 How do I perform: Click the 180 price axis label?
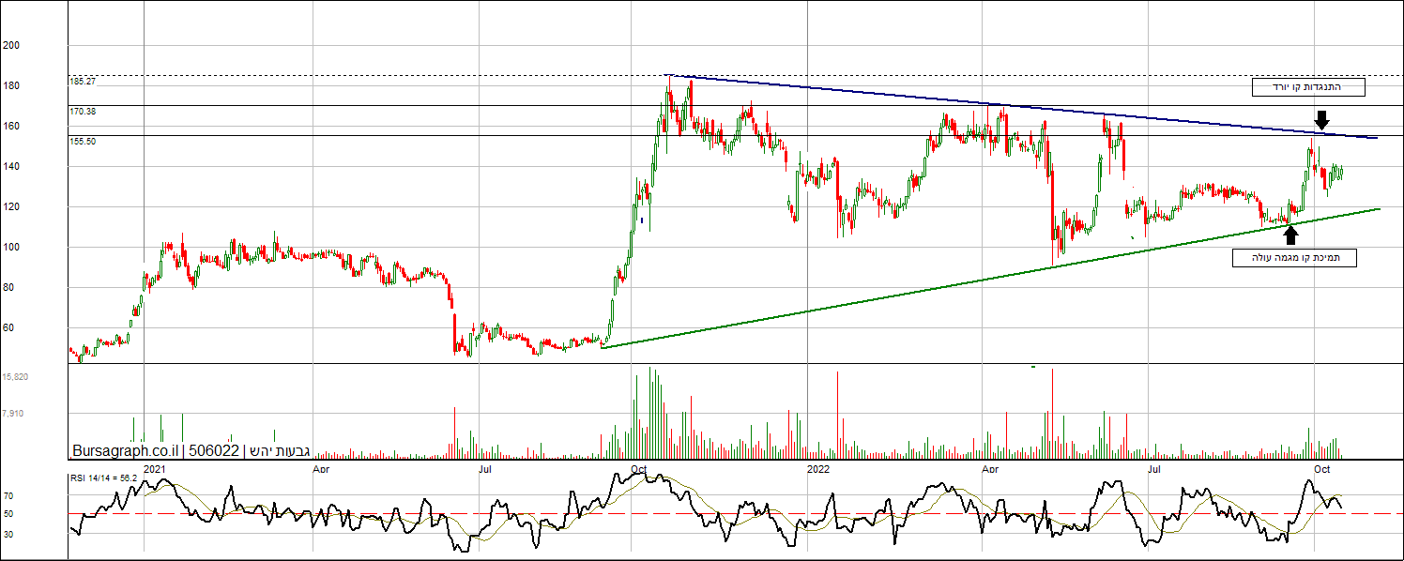point(11,85)
